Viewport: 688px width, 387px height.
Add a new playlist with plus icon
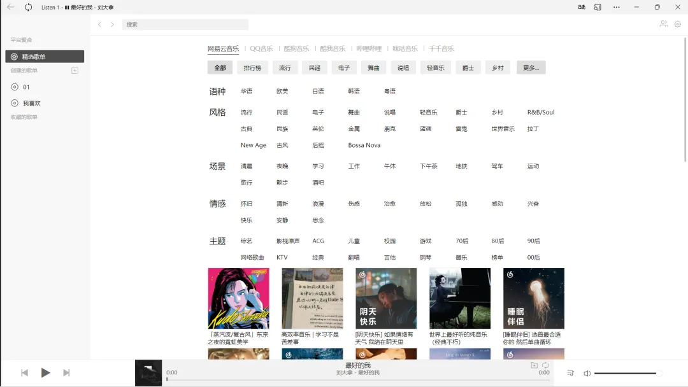75,70
